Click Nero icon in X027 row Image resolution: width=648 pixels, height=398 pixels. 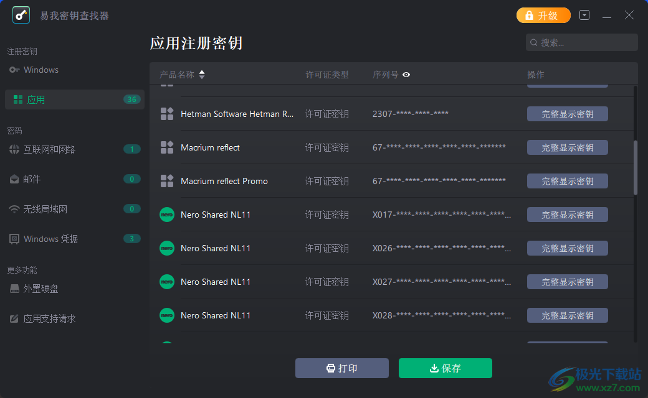pos(167,282)
